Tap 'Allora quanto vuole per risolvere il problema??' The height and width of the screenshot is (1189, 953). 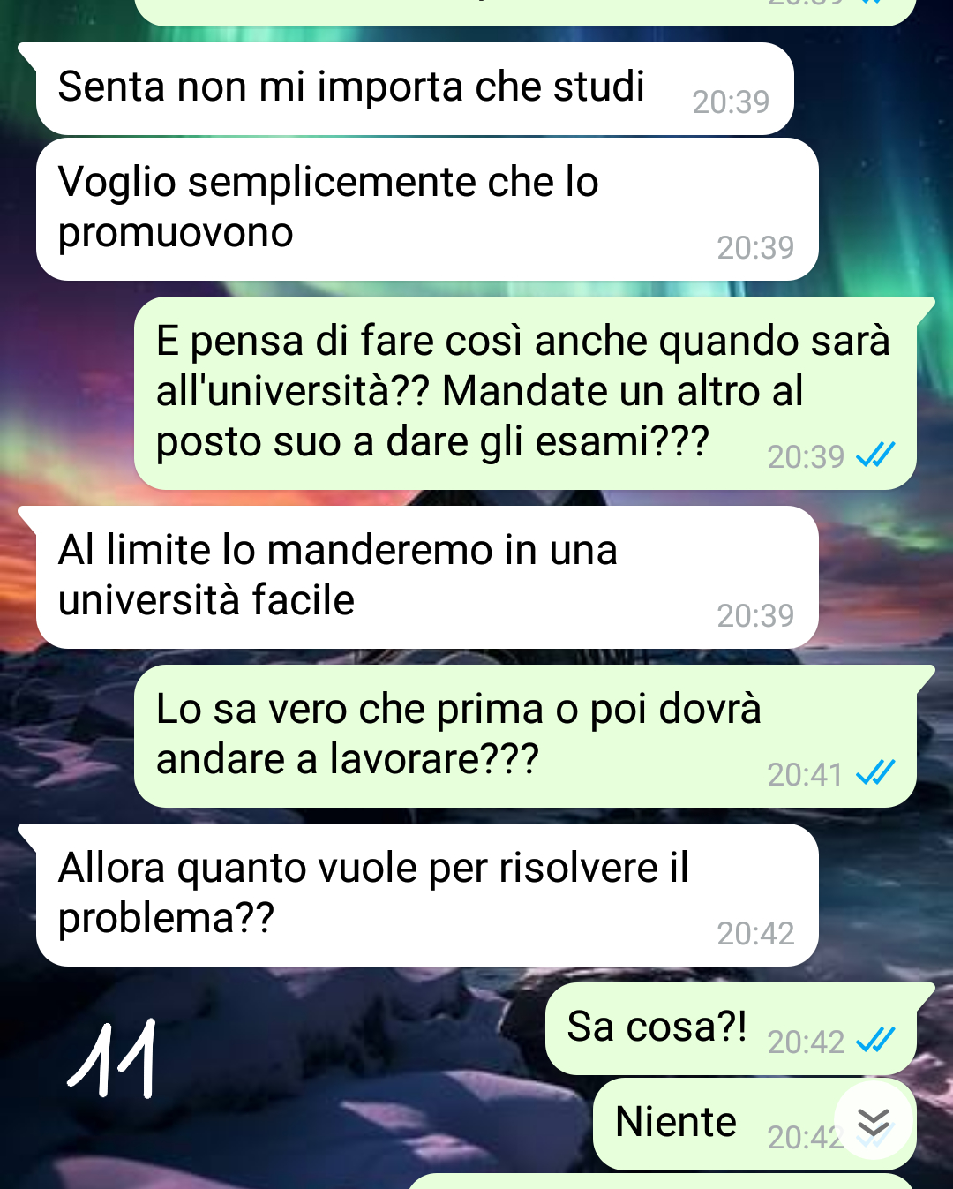427,895
